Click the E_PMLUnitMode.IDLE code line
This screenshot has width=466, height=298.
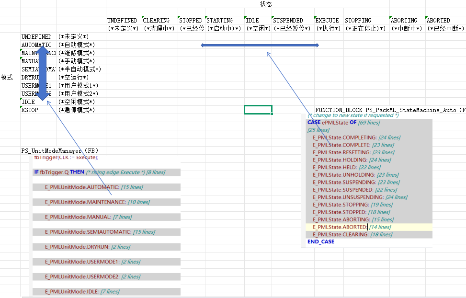point(106,291)
